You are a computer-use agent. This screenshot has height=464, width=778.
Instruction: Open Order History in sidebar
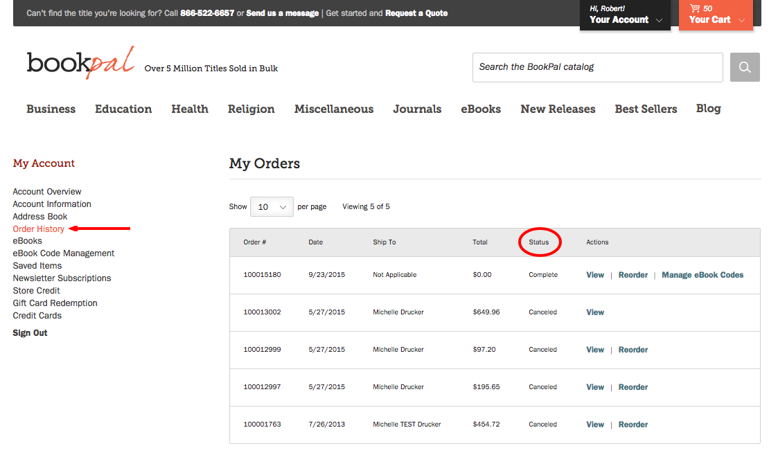[39, 229]
